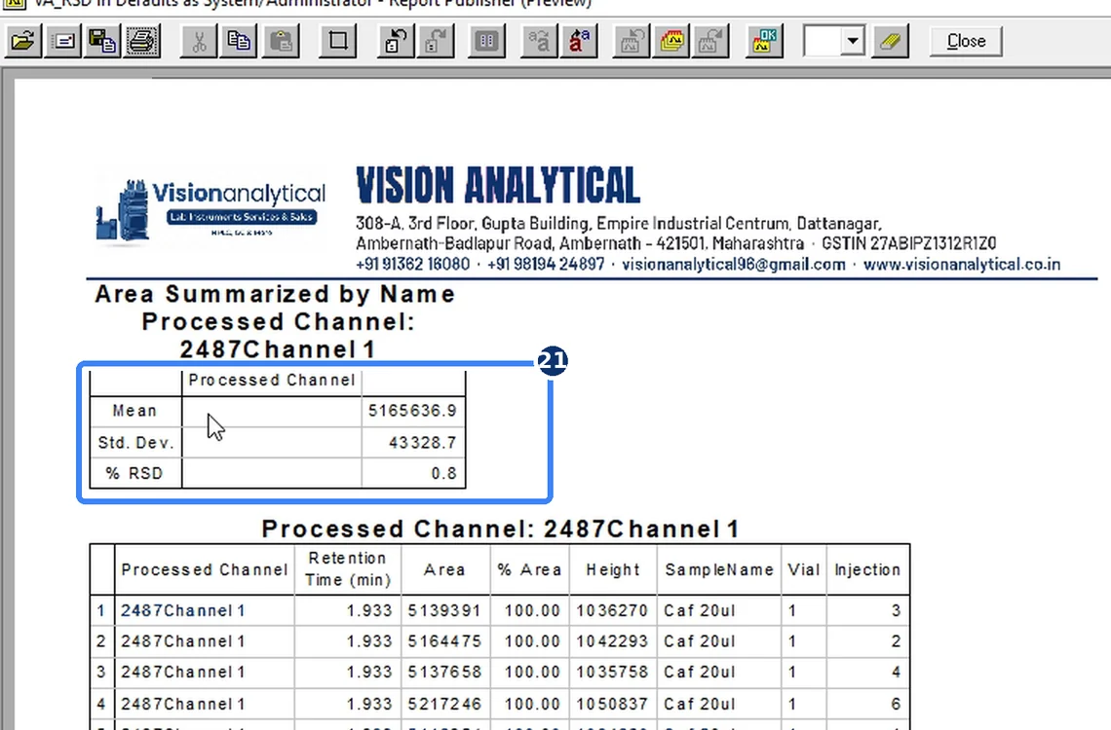Print the report using the printer icon
Viewport: 1111px width, 730px height.
coord(142,41)
